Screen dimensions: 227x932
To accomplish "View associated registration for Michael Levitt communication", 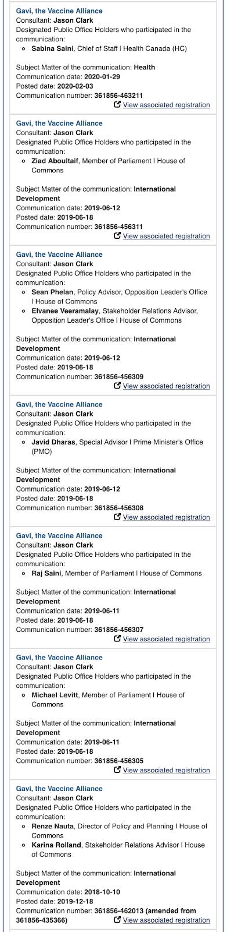I will coord(167,770).
